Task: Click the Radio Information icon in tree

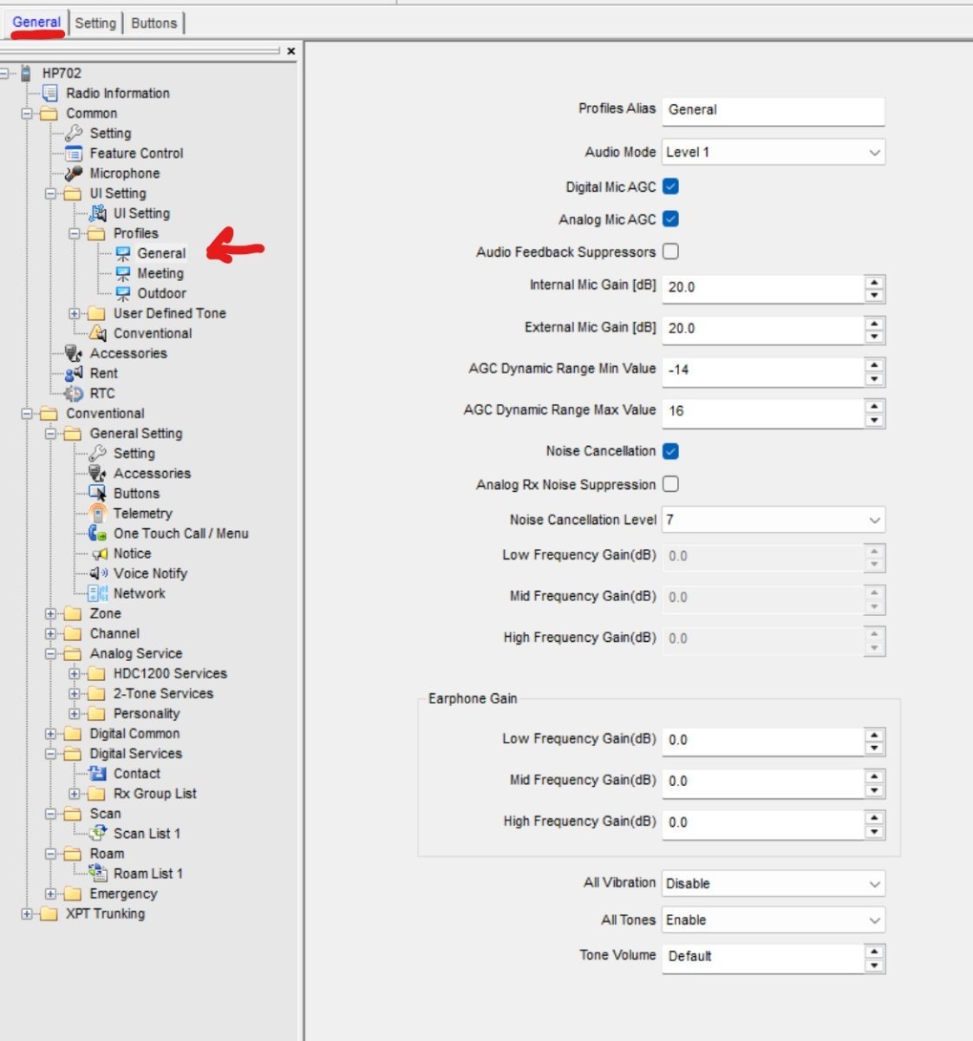Action: tap(50, 94)
